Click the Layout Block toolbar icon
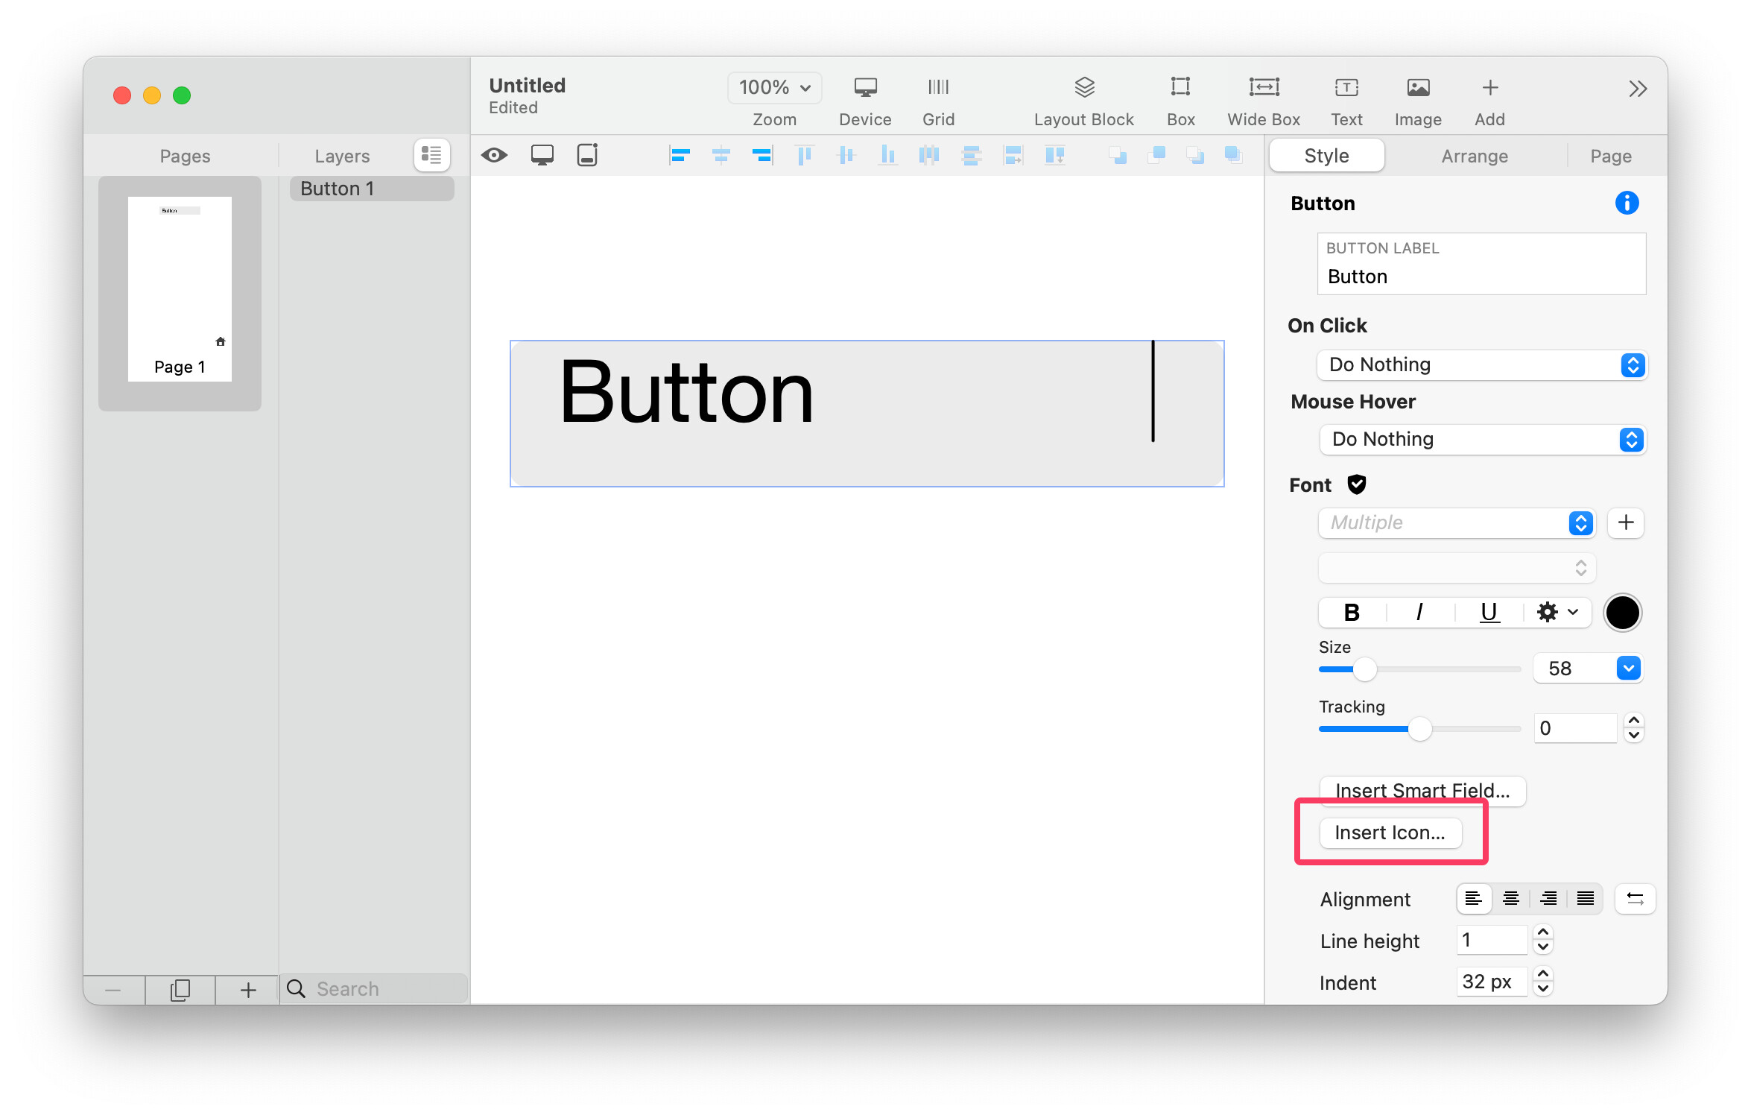This screenshot has height=1115, width=1751. (1083, 89)
